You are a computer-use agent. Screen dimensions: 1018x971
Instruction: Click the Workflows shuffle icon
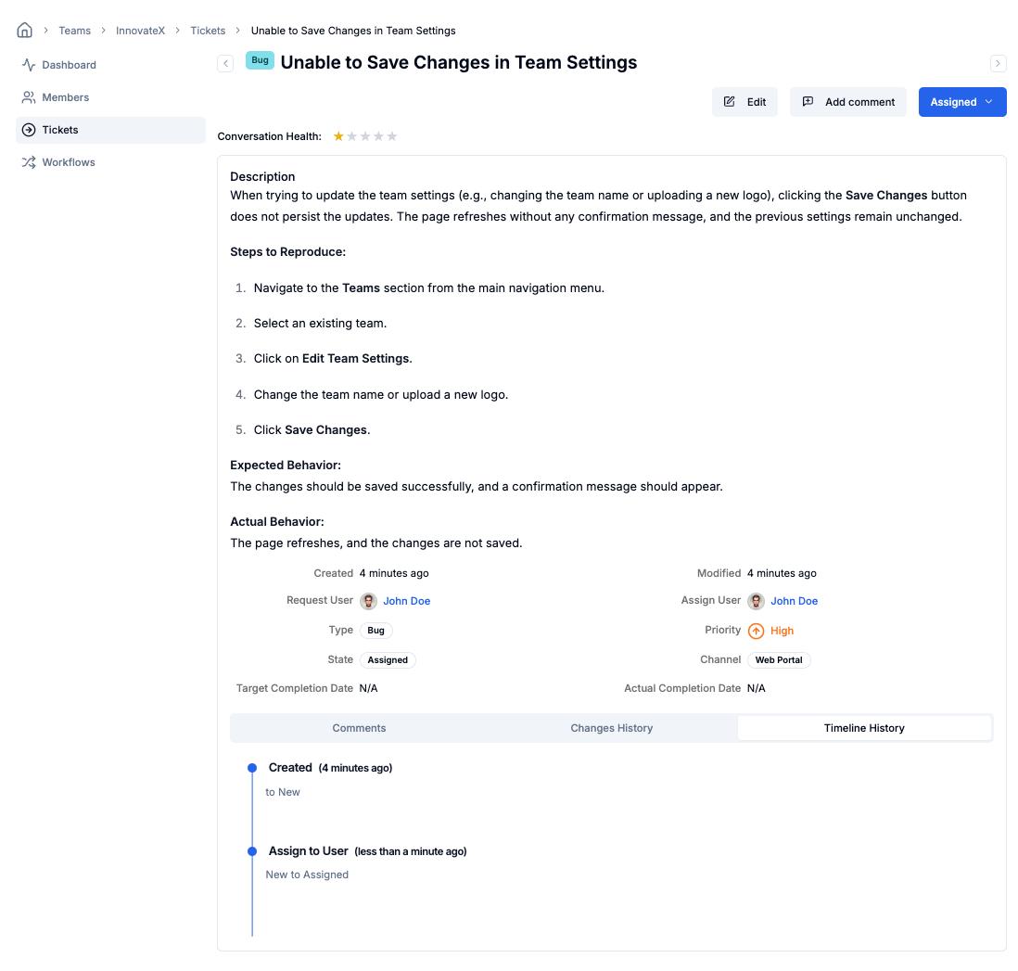click(29, 162)
